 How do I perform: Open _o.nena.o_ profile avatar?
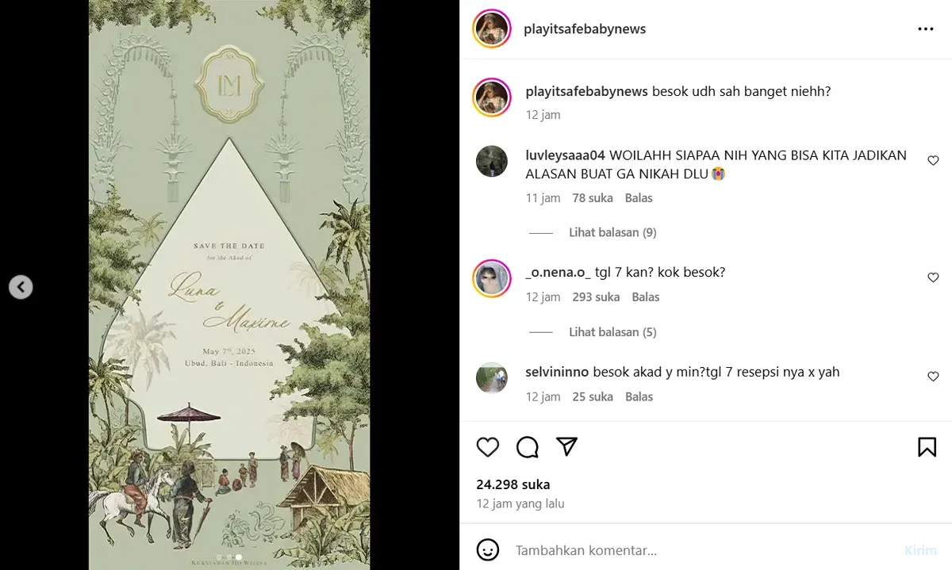pos(492,278)
